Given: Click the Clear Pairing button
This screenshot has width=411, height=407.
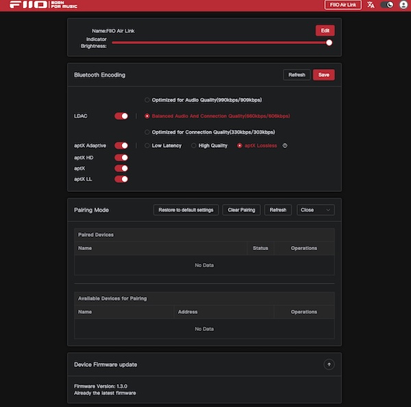Looking at the screenshot, I should 241,210.
